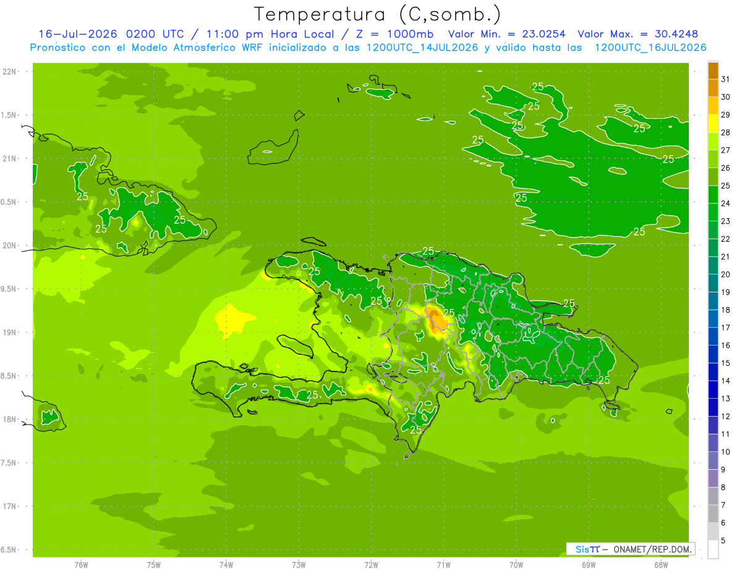Click the "74W" longitude label
Image resolution: width=742 pixels, height=573 pixels.
[226, 565]
